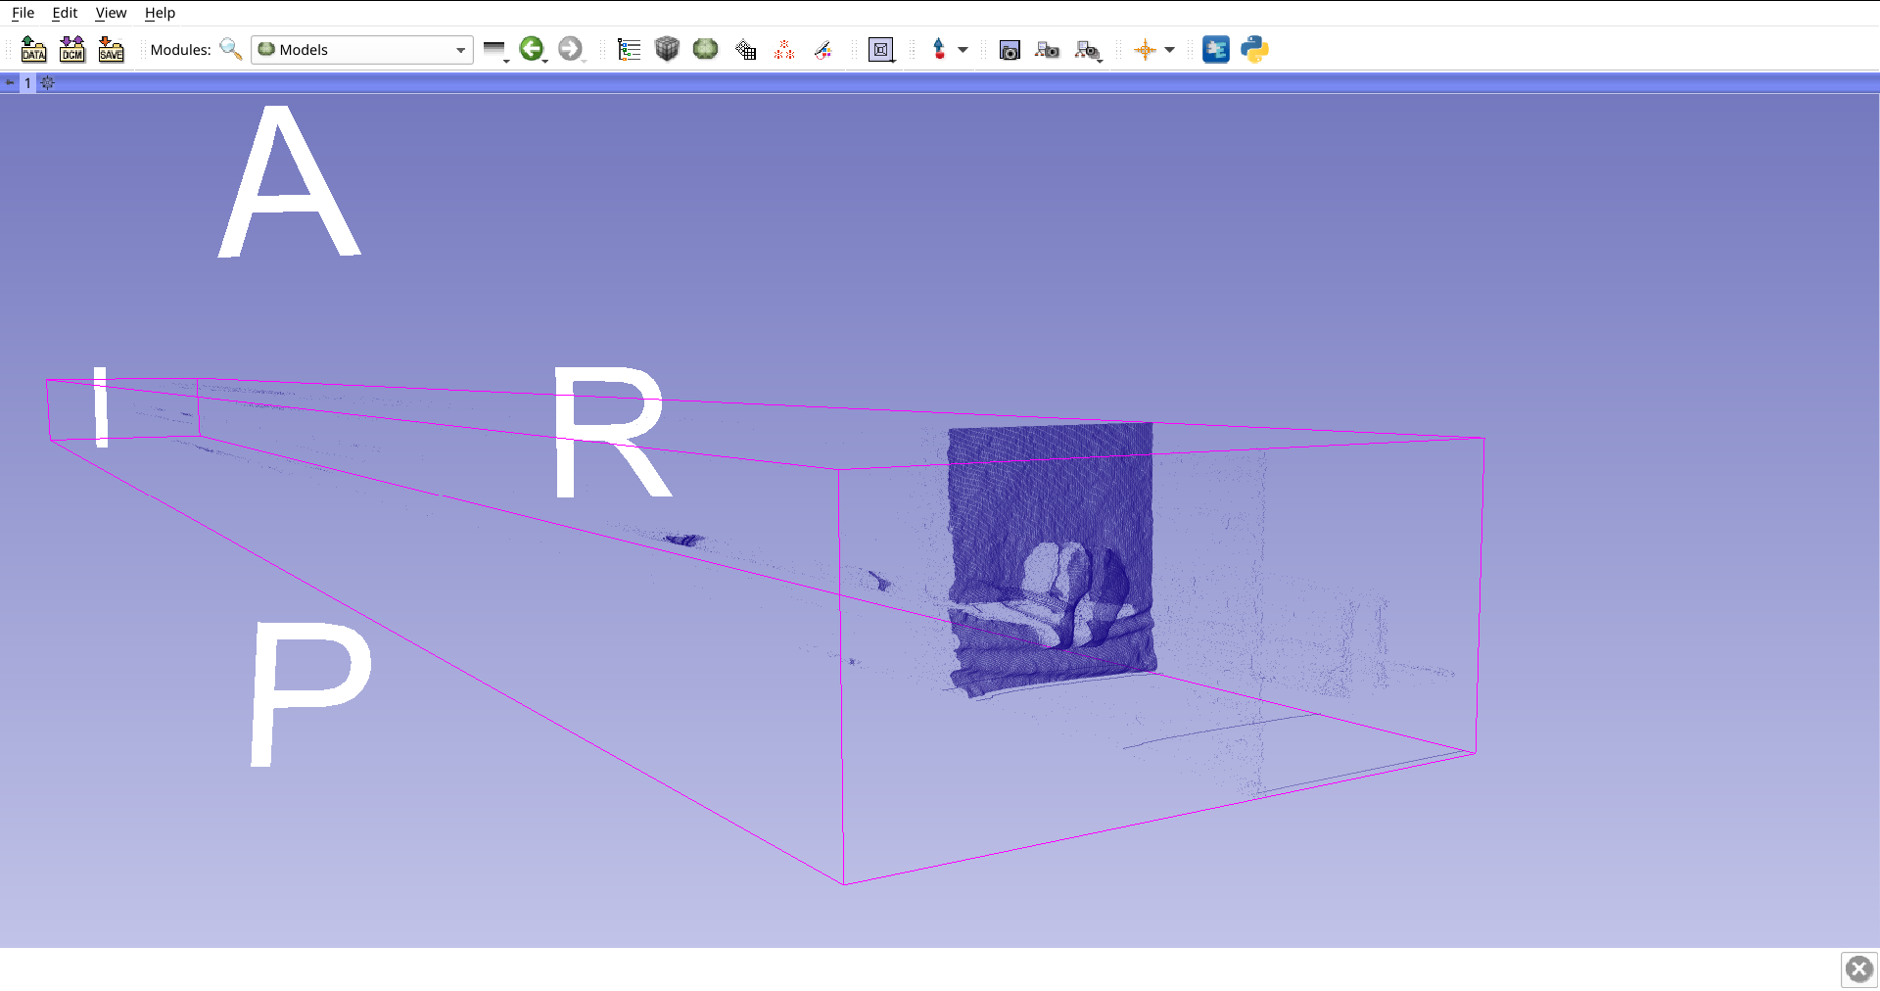This screenshot has width=1880, height=991.
Task: Open the Segment Editor brush icon
Action: point(823,49)
